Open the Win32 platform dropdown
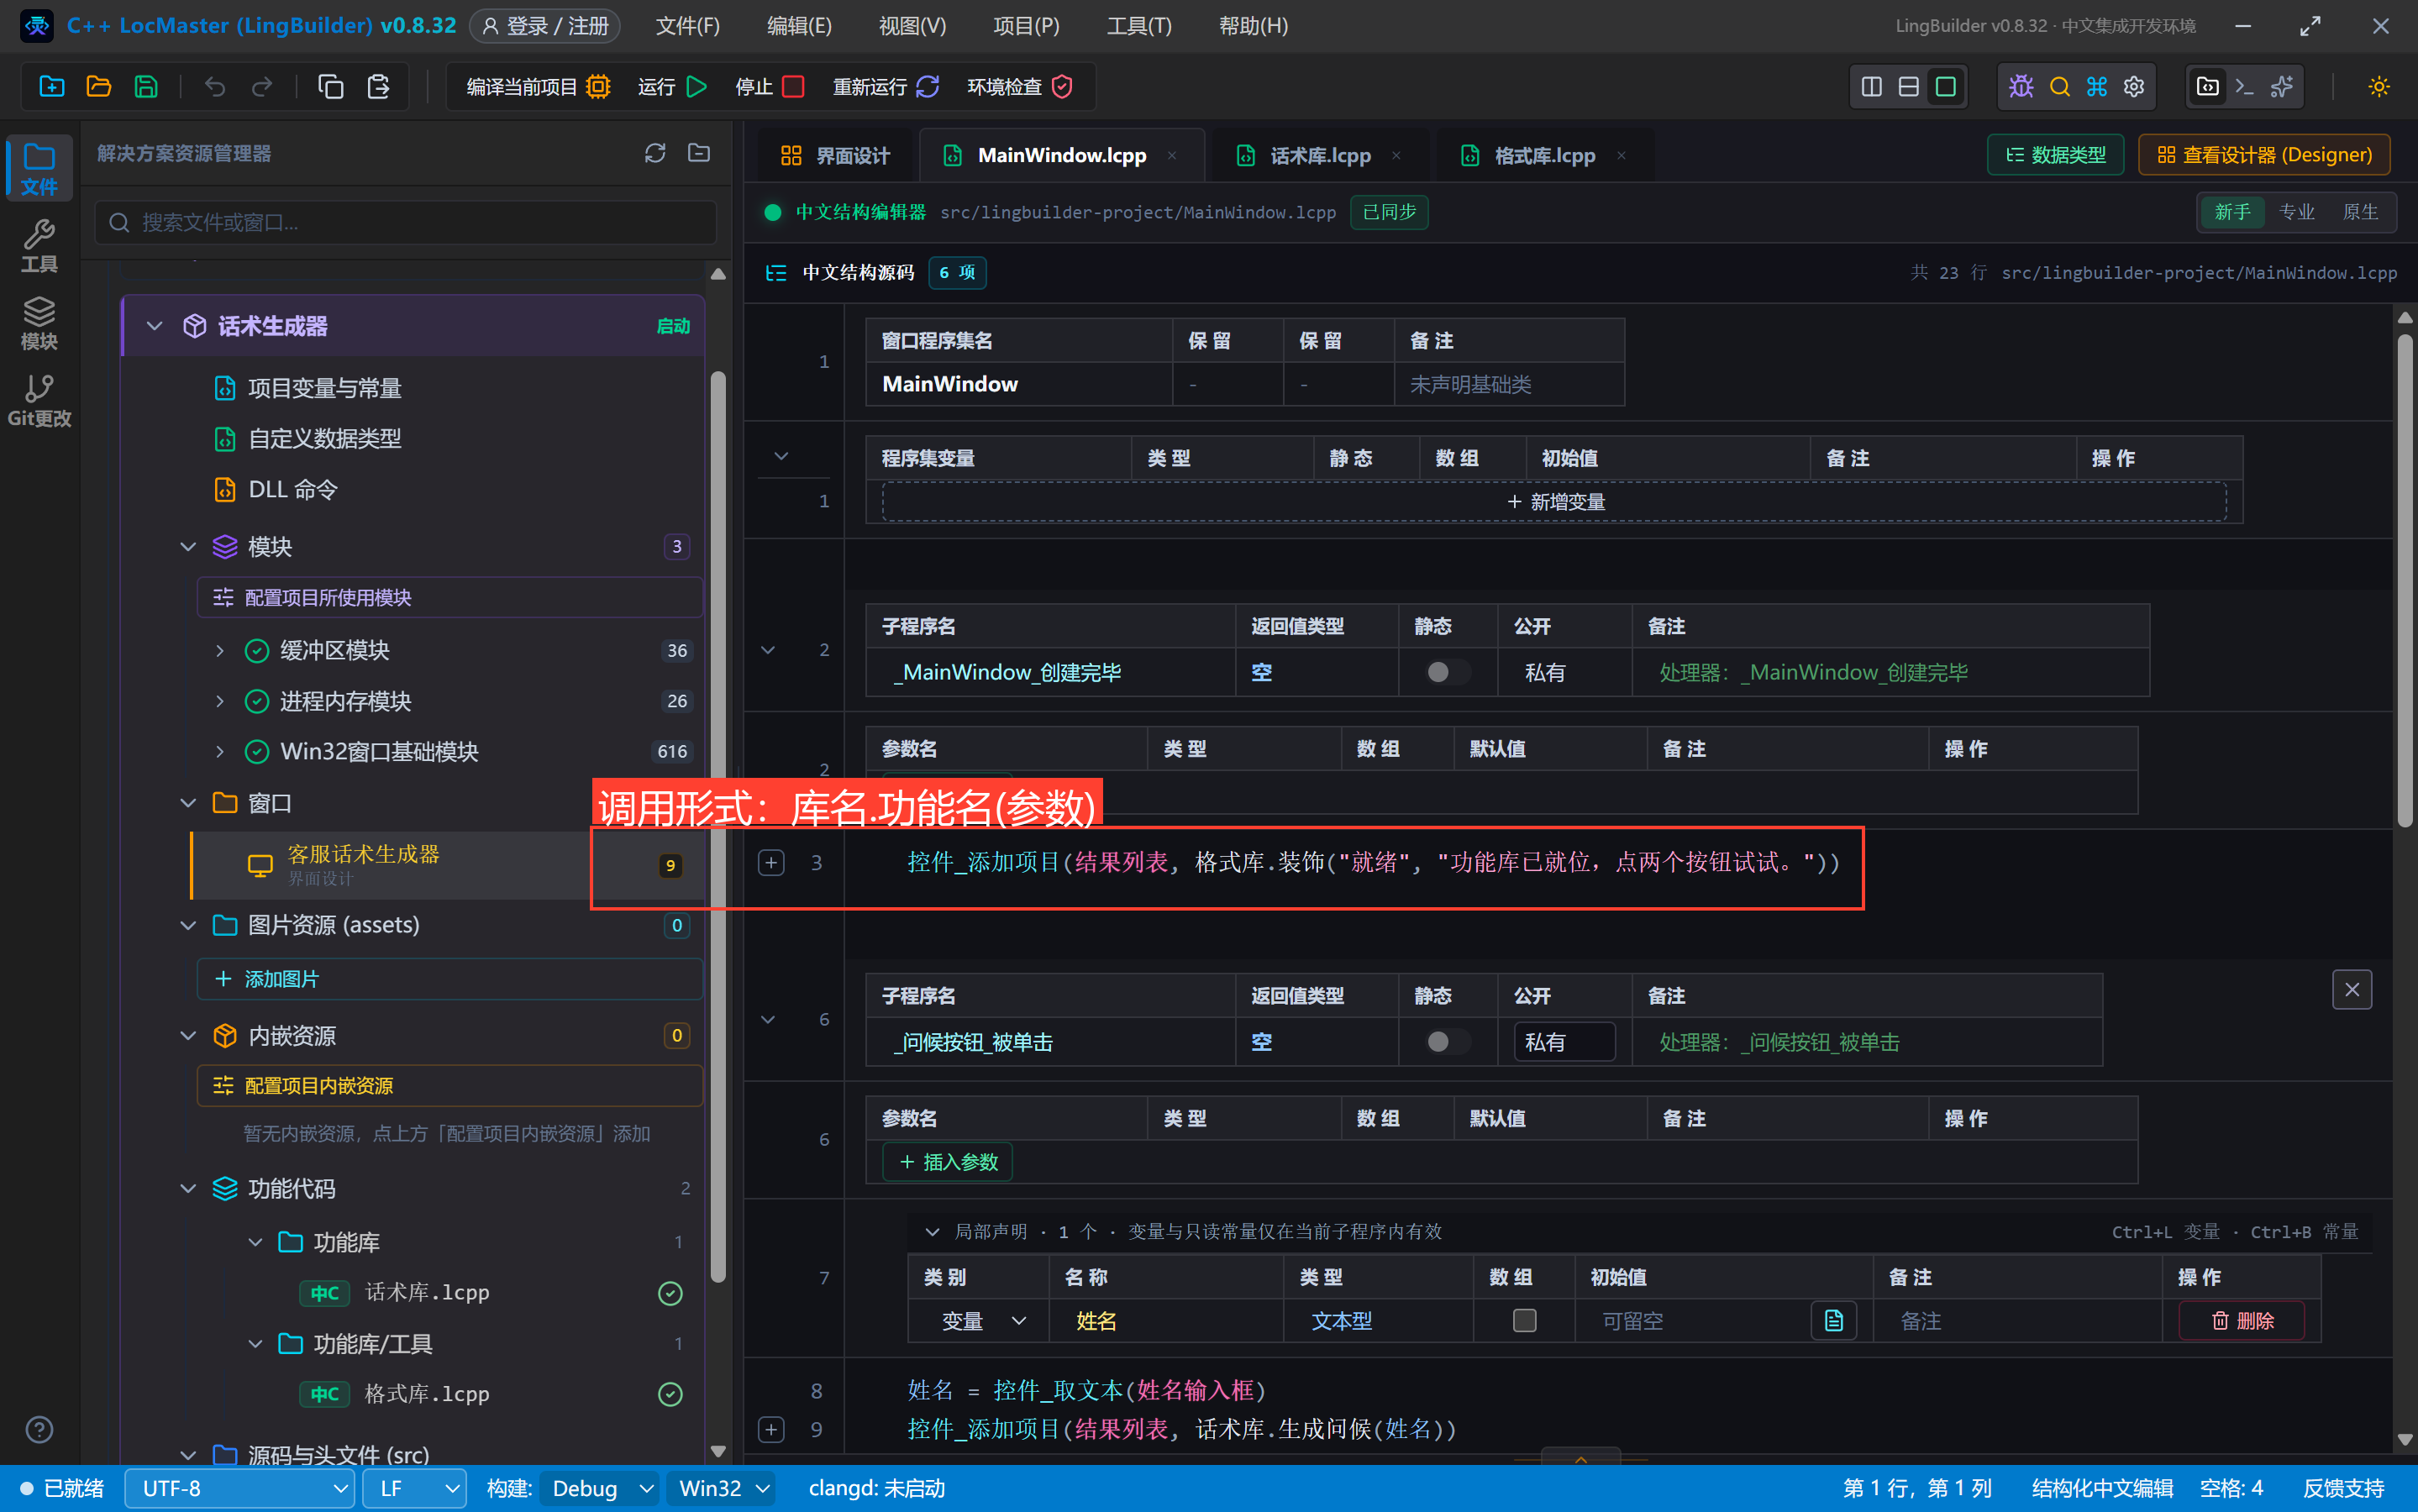Viewport: 2418px width, 1512px height. click(x=722, y=1488)
